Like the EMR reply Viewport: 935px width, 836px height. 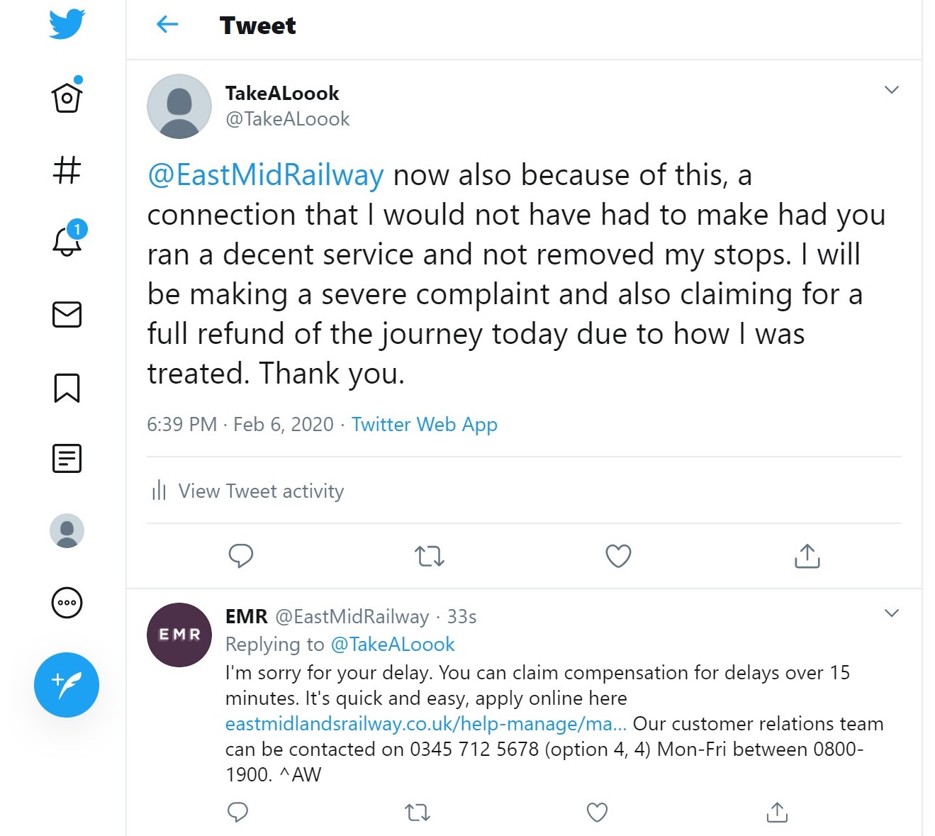click(x=597, y=812)
